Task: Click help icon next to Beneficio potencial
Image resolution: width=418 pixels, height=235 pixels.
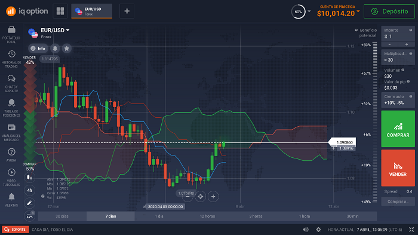Action: click(x=356, y=30)
